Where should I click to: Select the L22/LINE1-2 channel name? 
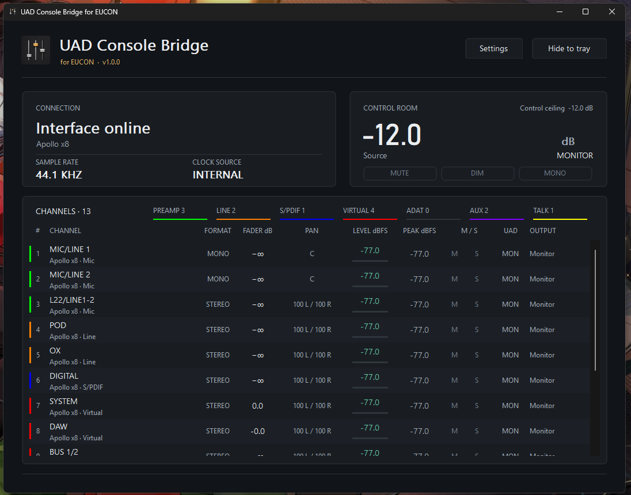point(71,300)
